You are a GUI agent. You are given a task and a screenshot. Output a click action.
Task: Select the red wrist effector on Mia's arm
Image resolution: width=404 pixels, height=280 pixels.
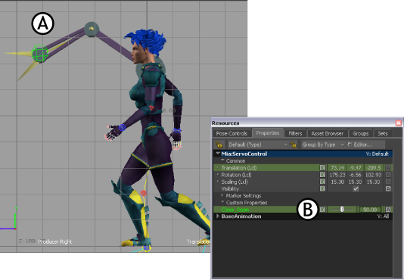151,107
